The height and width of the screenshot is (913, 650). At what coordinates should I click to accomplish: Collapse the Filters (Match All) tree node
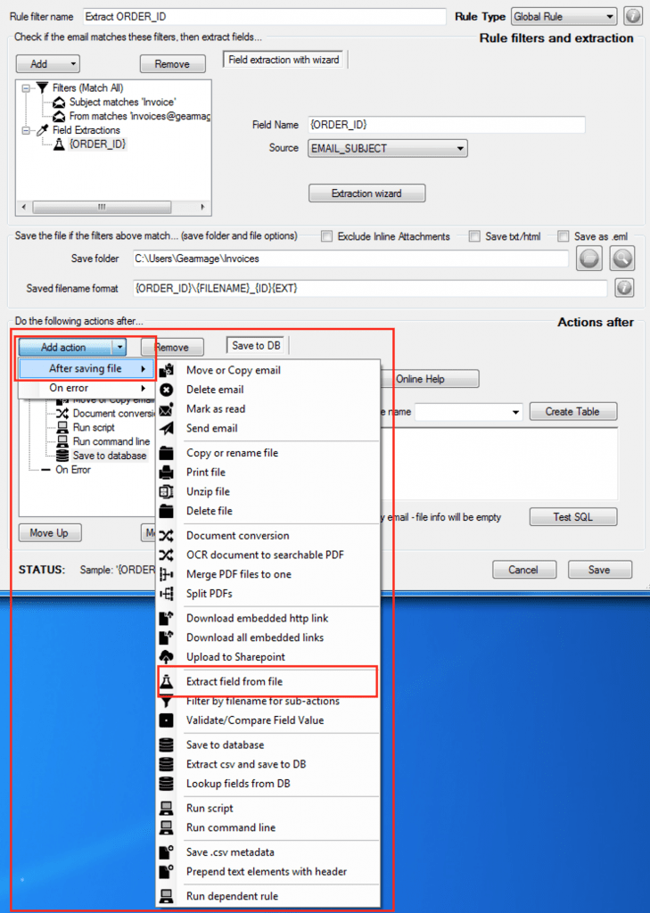coord(27,88)
